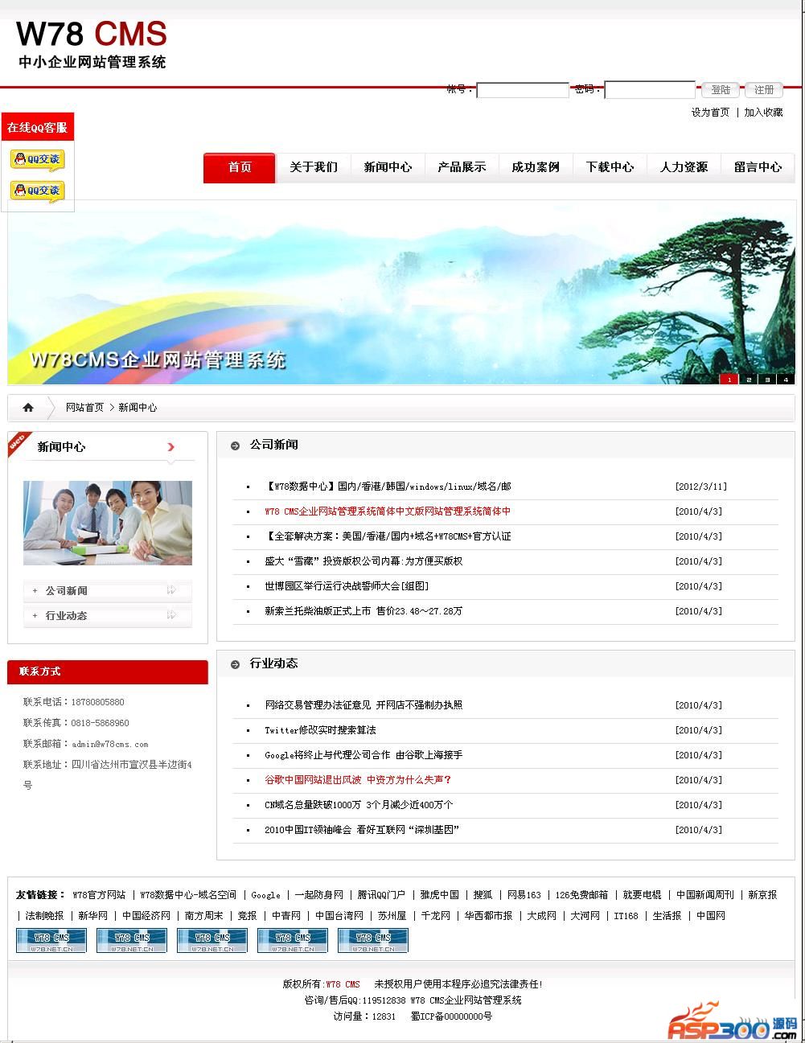Open news item 新索兰托柴油版正式上市
805x1043 pixels.
tap(363, 611)
